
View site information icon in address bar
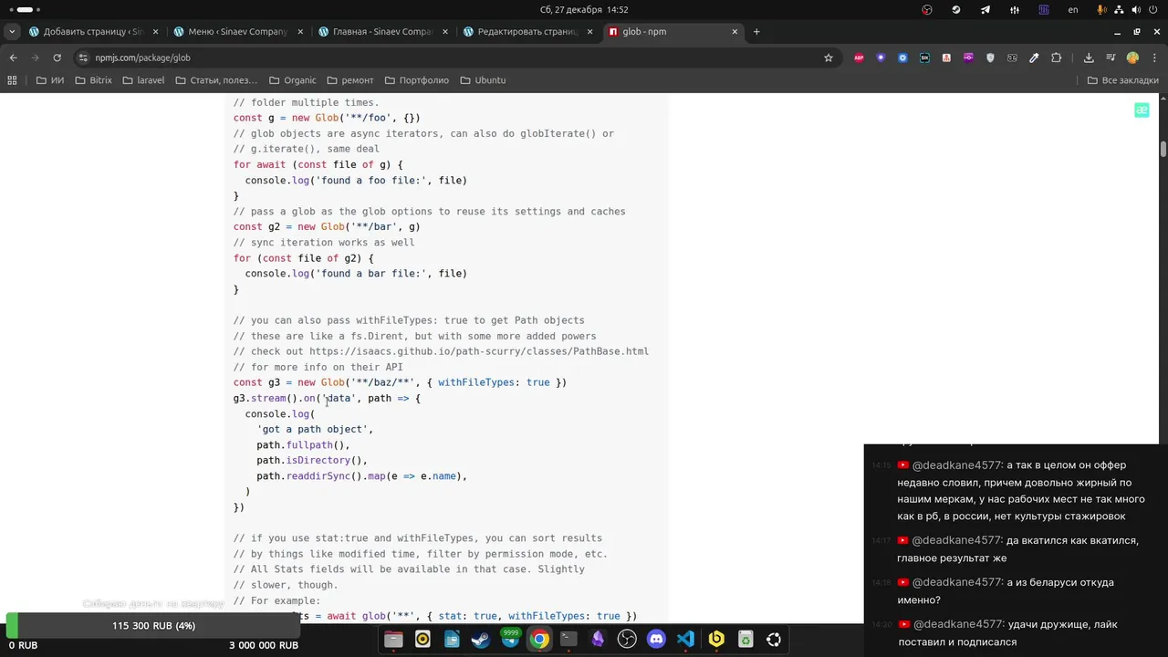coord(83,57)
